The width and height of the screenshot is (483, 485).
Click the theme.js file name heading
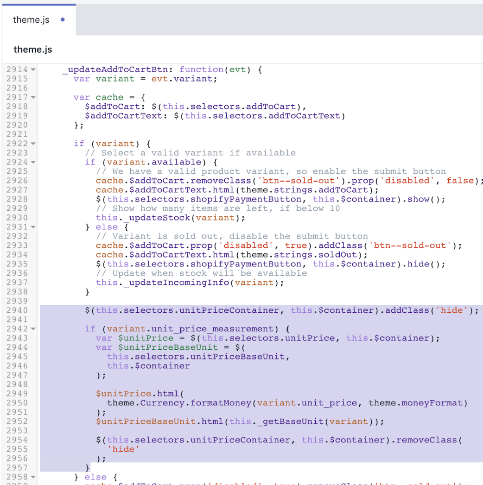pyautogui.click(x=33, y=50)
